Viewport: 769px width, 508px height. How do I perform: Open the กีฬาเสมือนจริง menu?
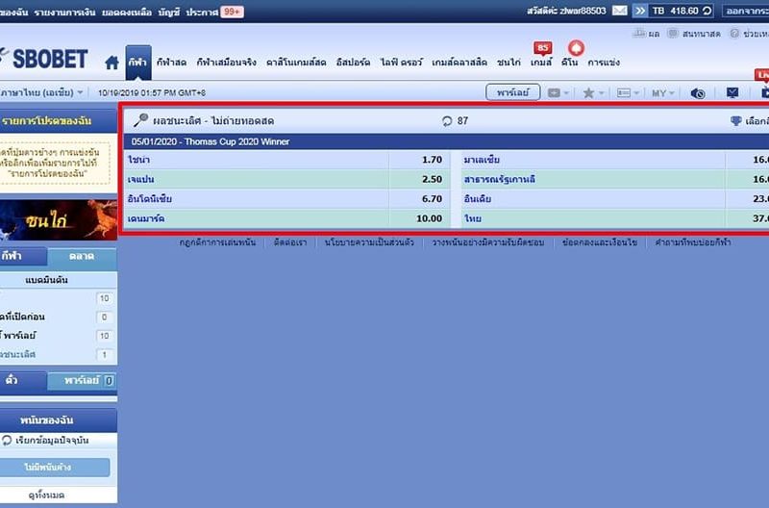[226, 63]
